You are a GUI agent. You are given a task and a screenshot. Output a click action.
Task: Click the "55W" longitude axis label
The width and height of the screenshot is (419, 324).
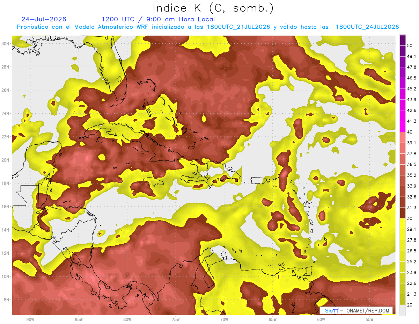coord(370,319)
